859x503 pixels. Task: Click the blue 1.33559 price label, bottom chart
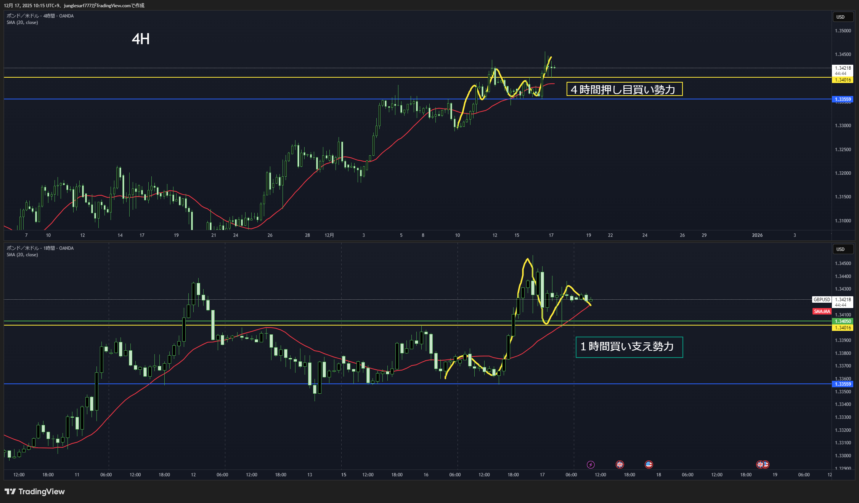pos(843,384)
